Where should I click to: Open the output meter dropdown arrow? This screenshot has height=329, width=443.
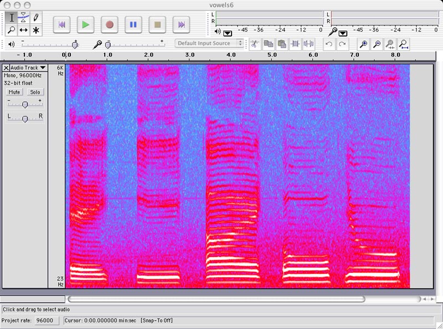click(228, 33)
